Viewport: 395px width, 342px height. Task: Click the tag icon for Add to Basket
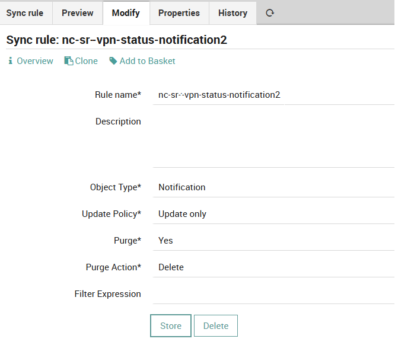tap(113, 61)
